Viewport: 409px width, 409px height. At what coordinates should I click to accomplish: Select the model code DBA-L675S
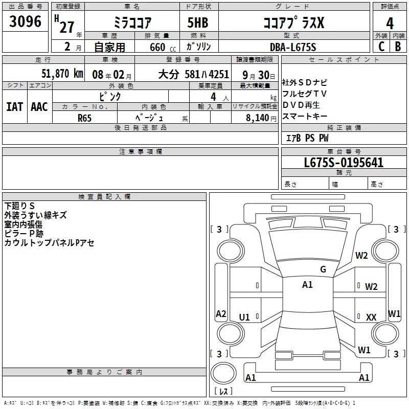[293, 47]
